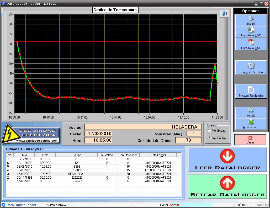Screen dimensions: 270x208
Task: Export data with the Excel CSV icon
Action: tap(251, 30)
